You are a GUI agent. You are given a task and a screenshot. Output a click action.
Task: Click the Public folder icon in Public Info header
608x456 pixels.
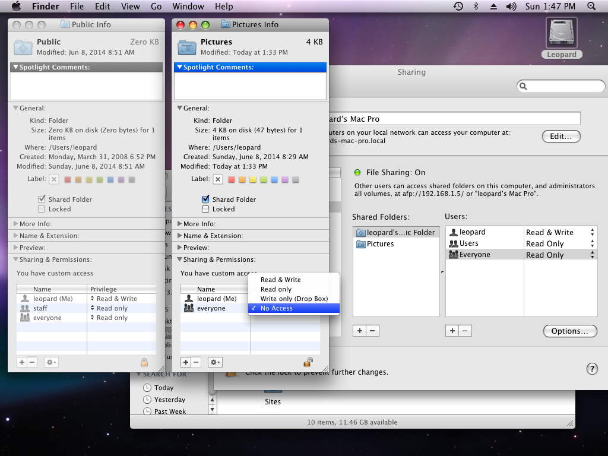click(x=23, y=47)
